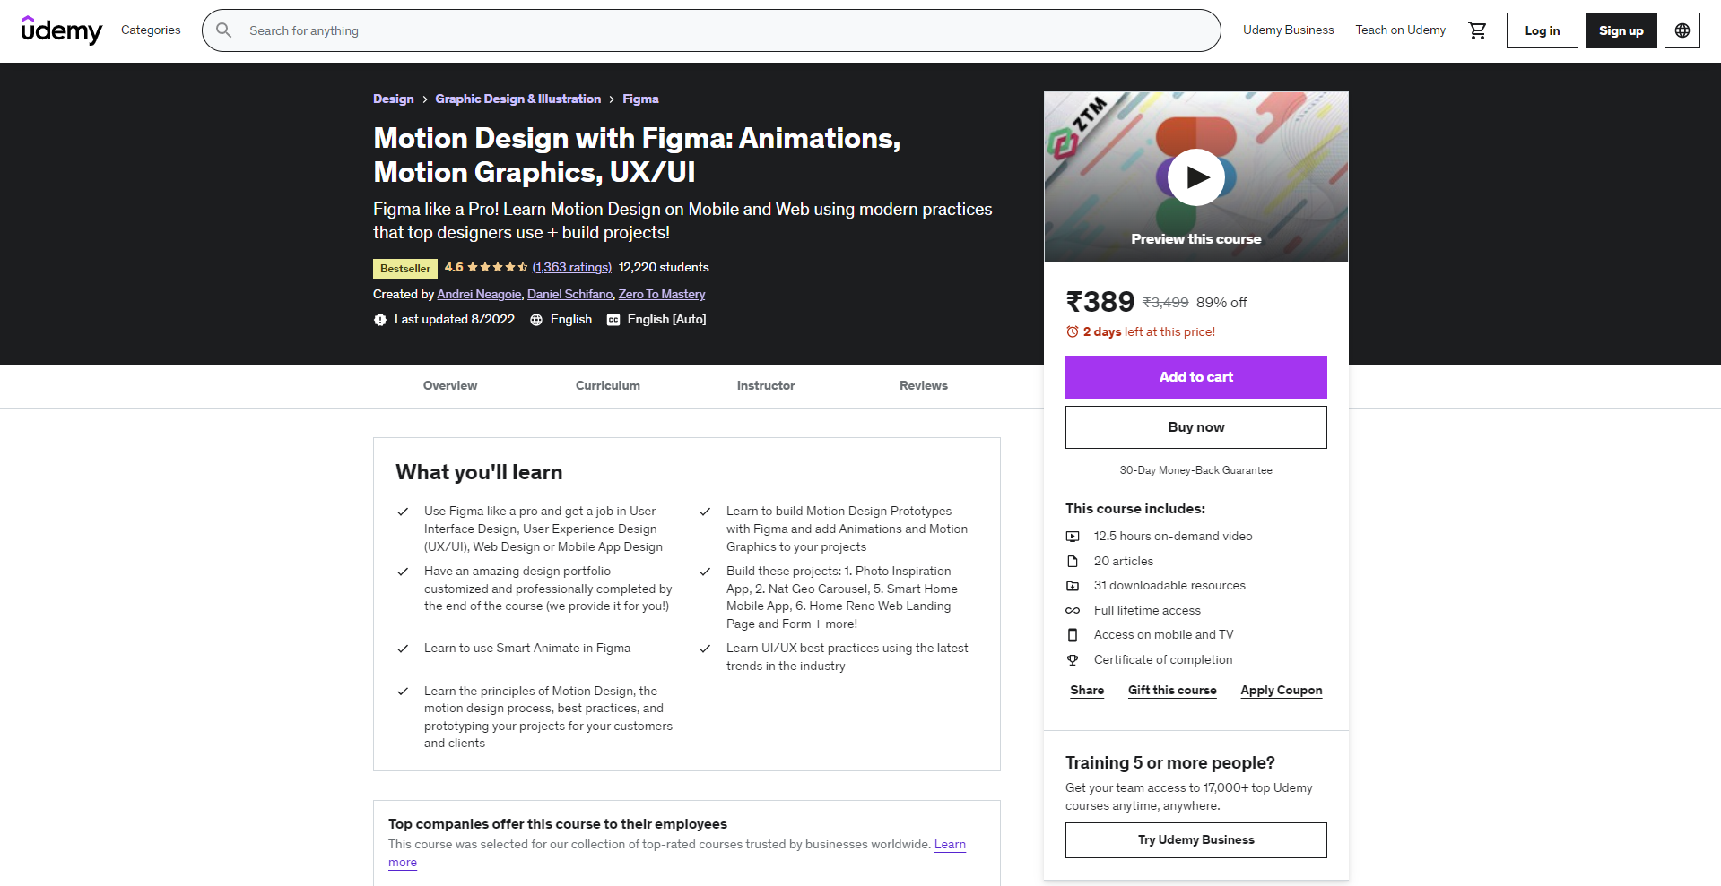Switch to the Curriculum tab
Viewport: 1721px width, 886px height.
[608, 386]
